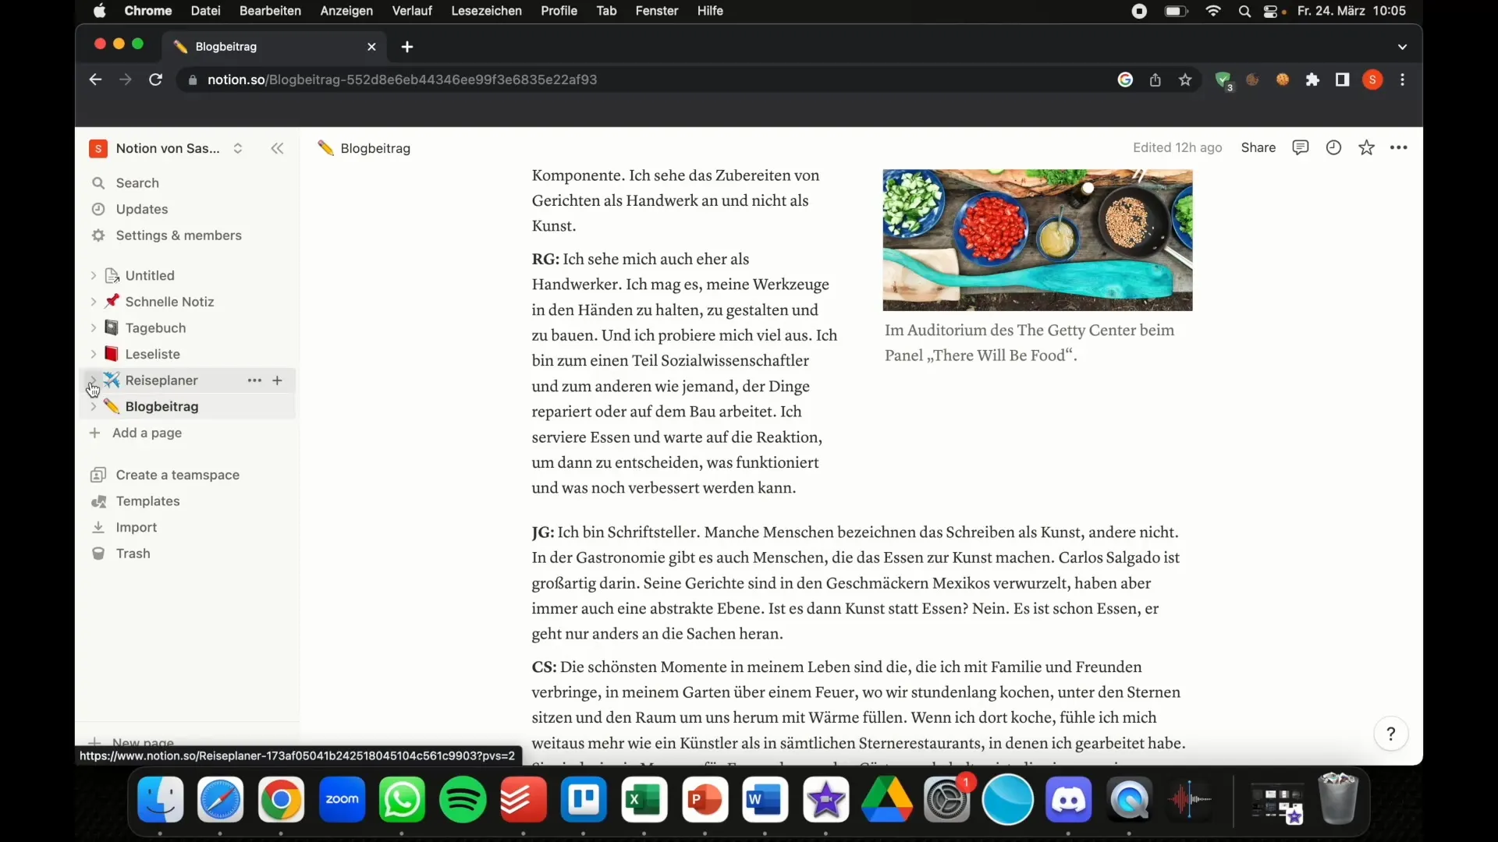Click the Reiseplaner three-dot menu
Viewport: 1498px width, 842px height.
(x=253, y=380)
